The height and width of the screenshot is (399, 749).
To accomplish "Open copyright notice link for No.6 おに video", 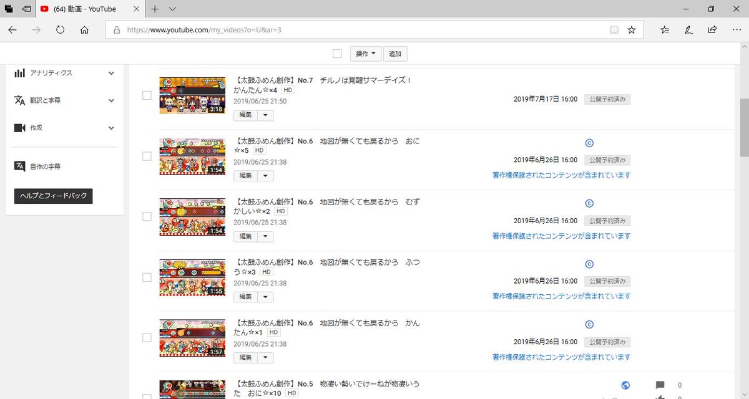I will 561,175.
